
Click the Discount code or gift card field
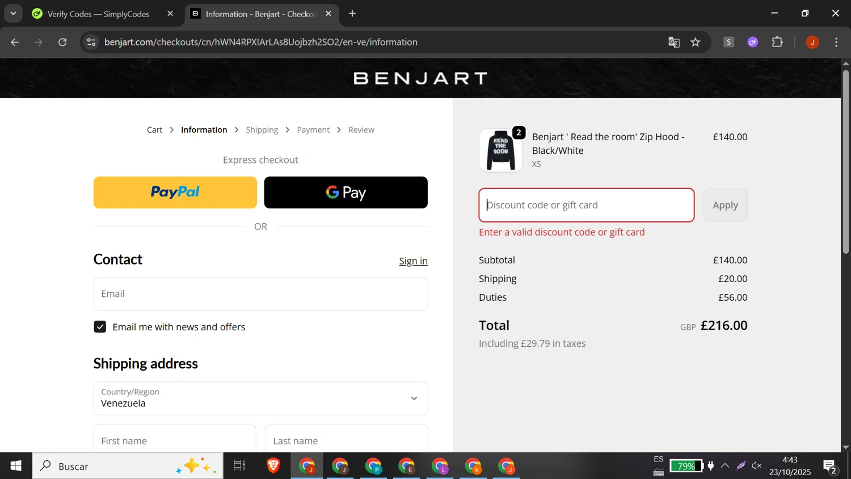pyautogui.click(x=587, y=205)
